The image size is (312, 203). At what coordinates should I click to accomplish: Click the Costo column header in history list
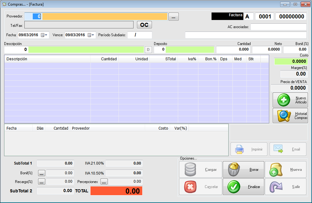(157, 128)
